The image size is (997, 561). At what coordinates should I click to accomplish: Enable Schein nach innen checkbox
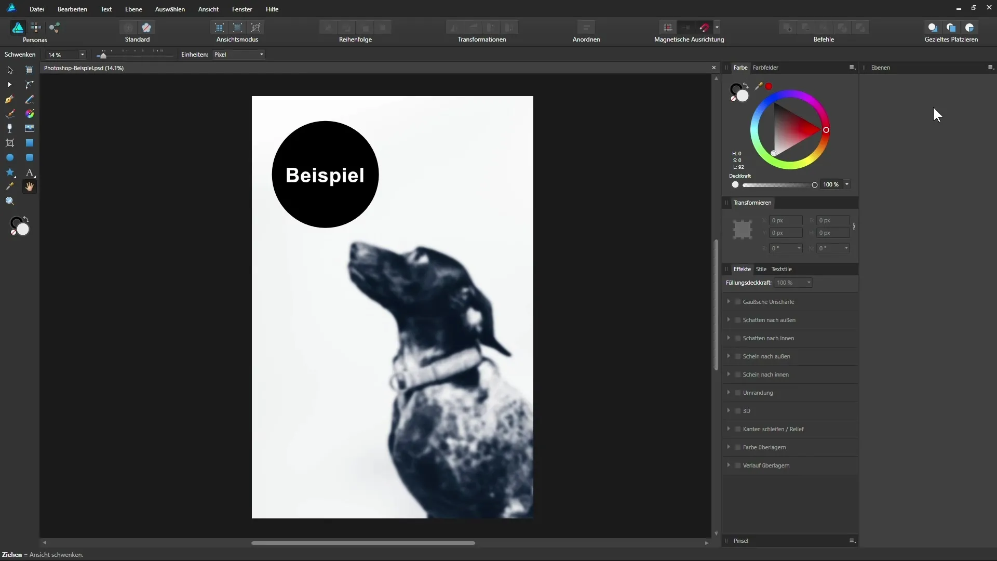click(738, 375)
